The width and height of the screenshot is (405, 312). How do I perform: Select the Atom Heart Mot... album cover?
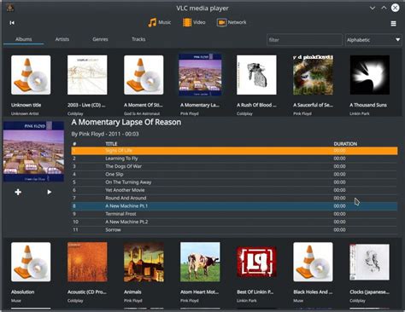click(x=200, y=262)
